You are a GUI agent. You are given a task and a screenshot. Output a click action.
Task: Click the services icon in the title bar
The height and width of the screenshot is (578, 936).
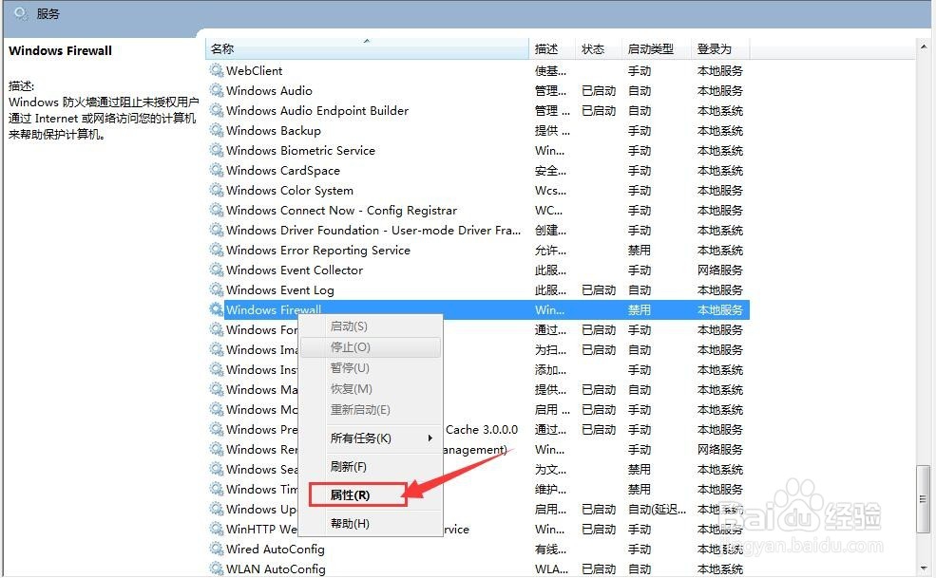(21, 13)
